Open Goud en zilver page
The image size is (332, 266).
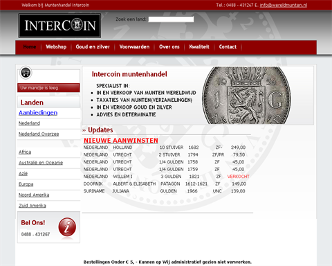pos(93,47)
